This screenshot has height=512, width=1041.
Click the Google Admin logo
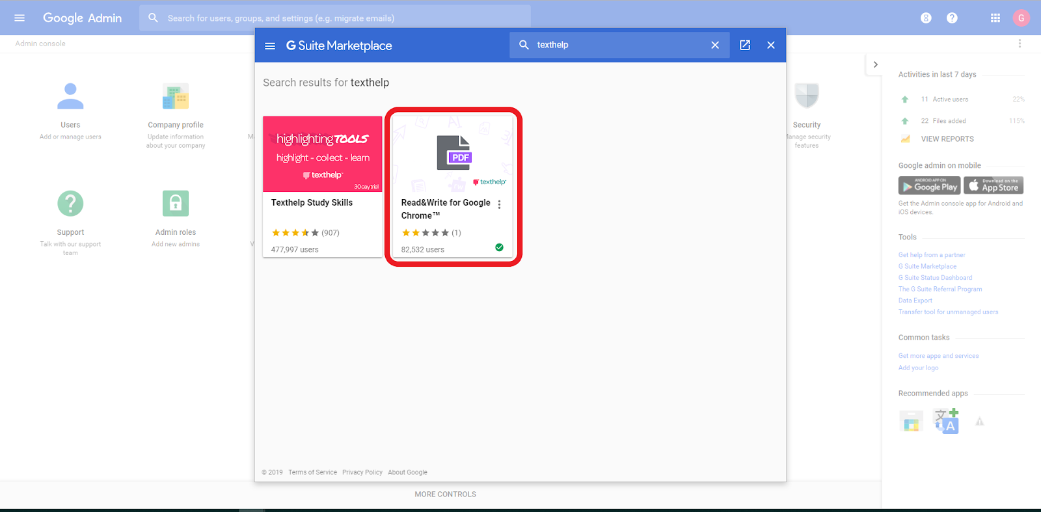pos(82,18)
